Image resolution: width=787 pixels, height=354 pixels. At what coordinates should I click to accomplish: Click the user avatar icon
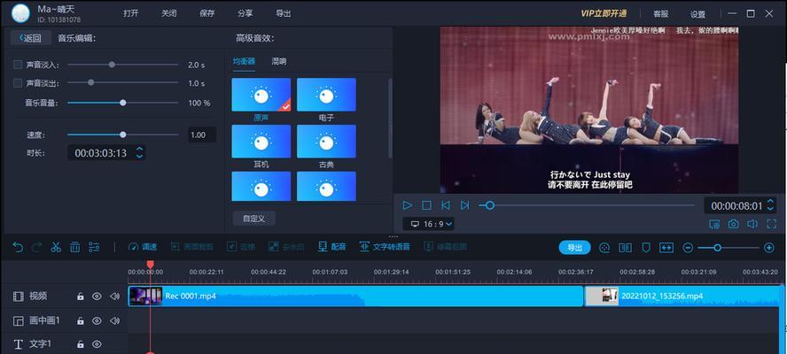tap(20, 13)
